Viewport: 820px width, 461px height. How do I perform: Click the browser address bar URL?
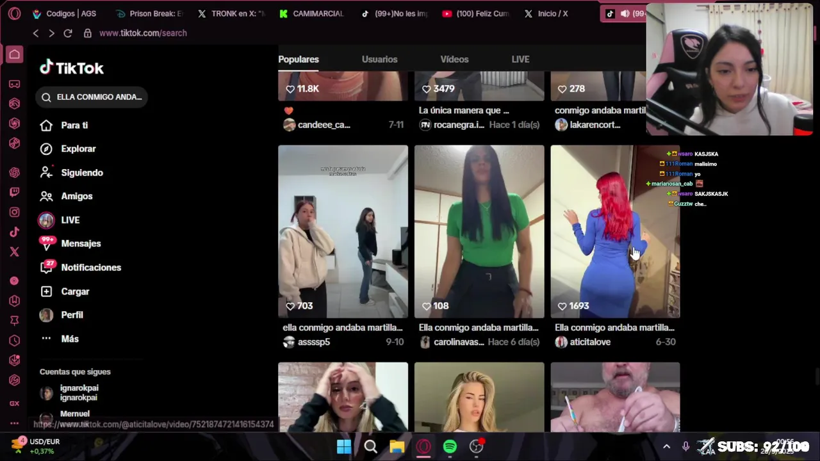[143, 33]
